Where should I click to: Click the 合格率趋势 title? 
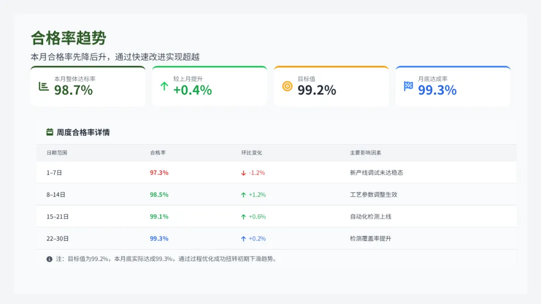[69, 38]
